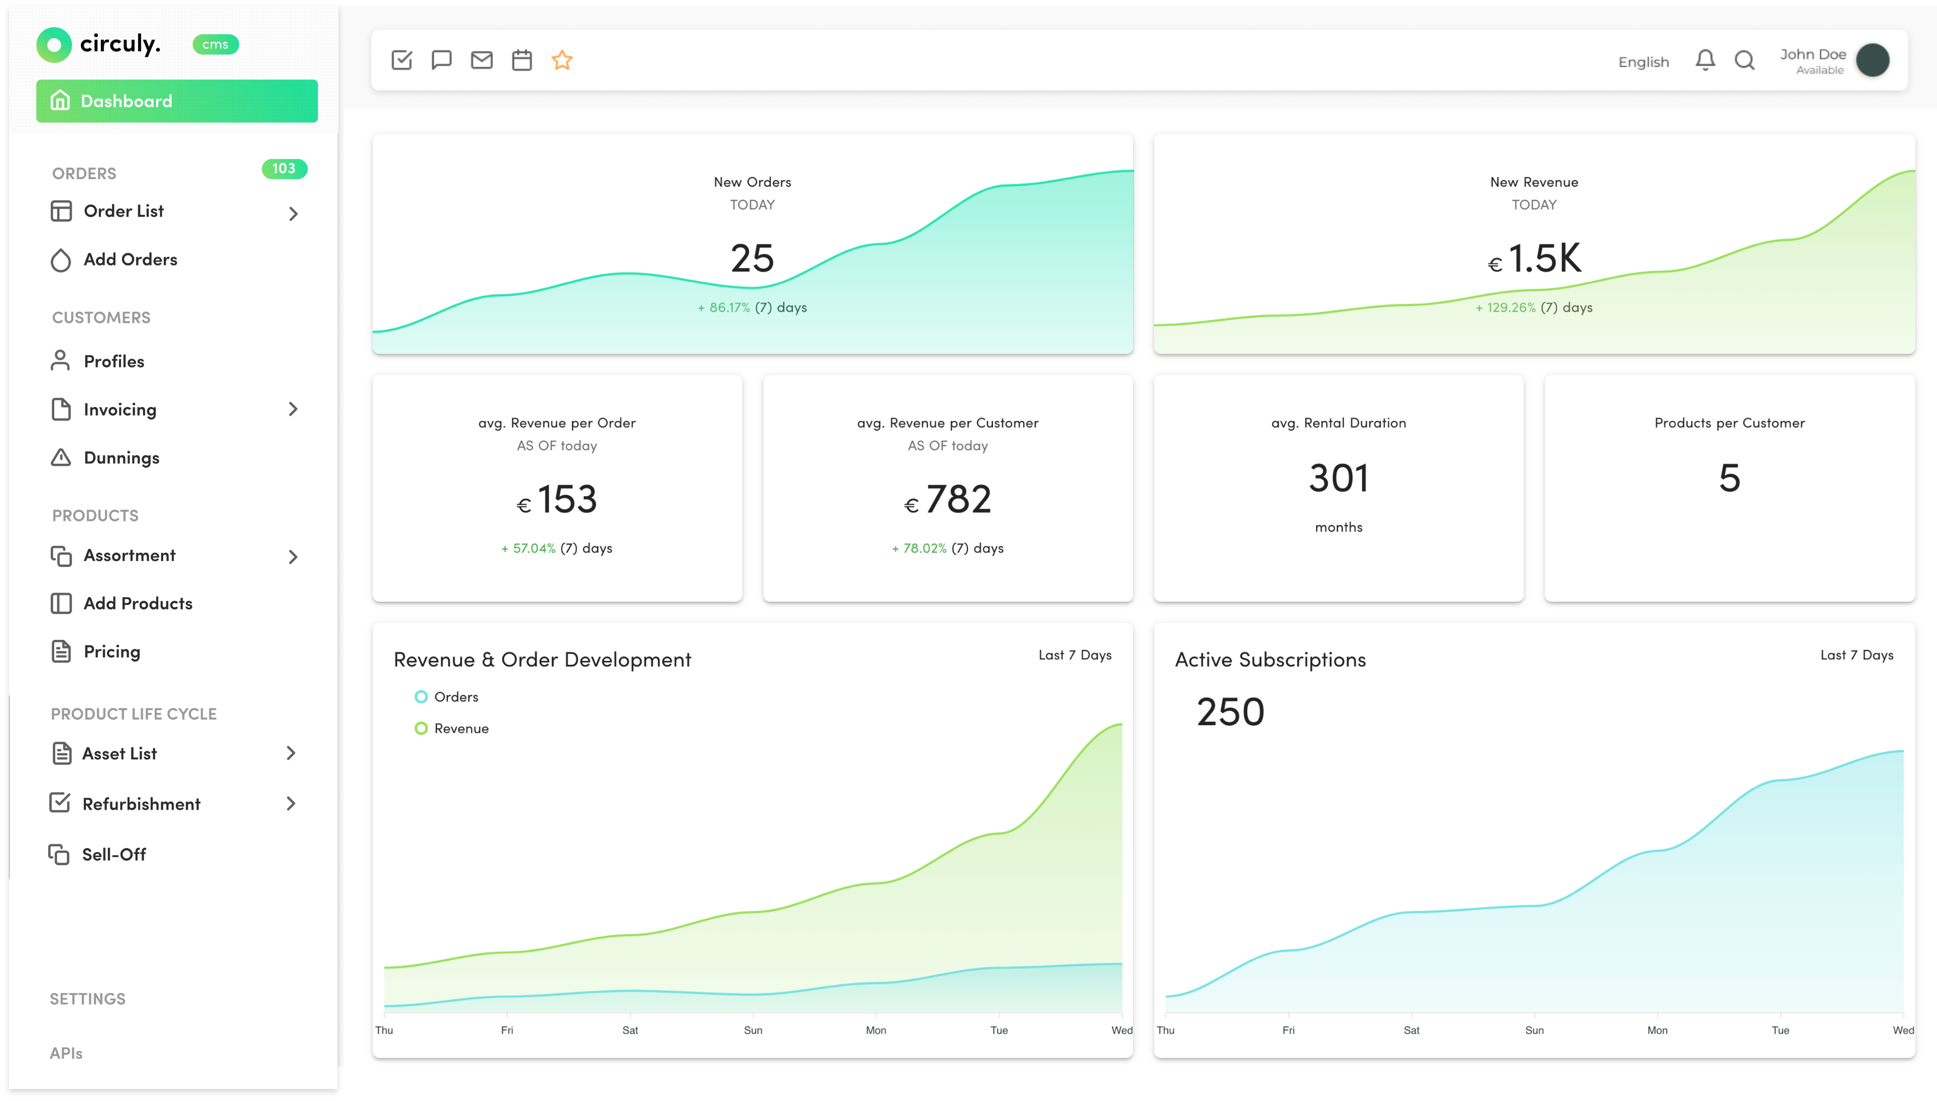Image resolution: width=1937 pixels, height=1101 pixels.
Task: Click the search magnifier icon
Action: click(1745, 60)
